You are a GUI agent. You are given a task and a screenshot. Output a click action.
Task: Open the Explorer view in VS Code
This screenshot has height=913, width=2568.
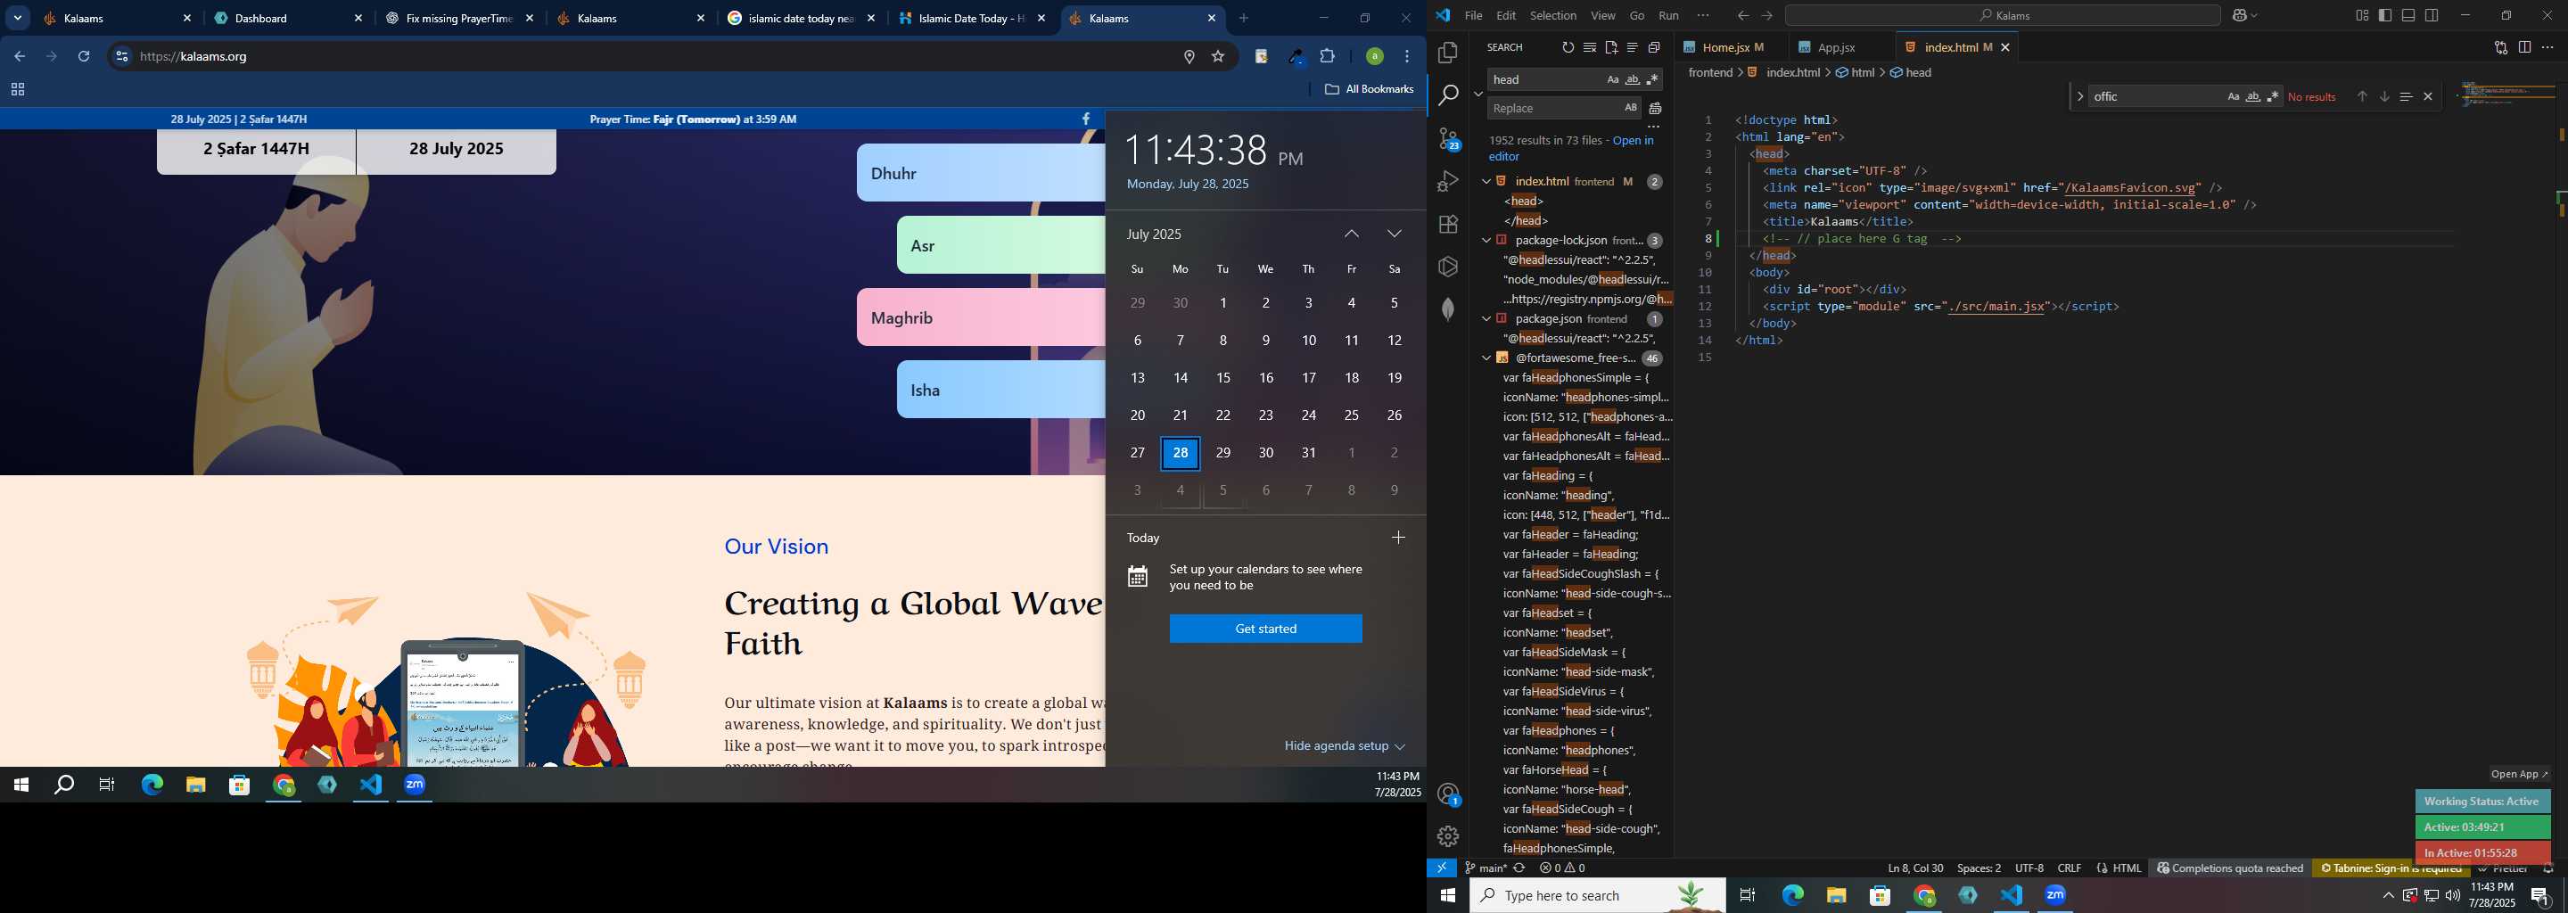[1448, 53]
